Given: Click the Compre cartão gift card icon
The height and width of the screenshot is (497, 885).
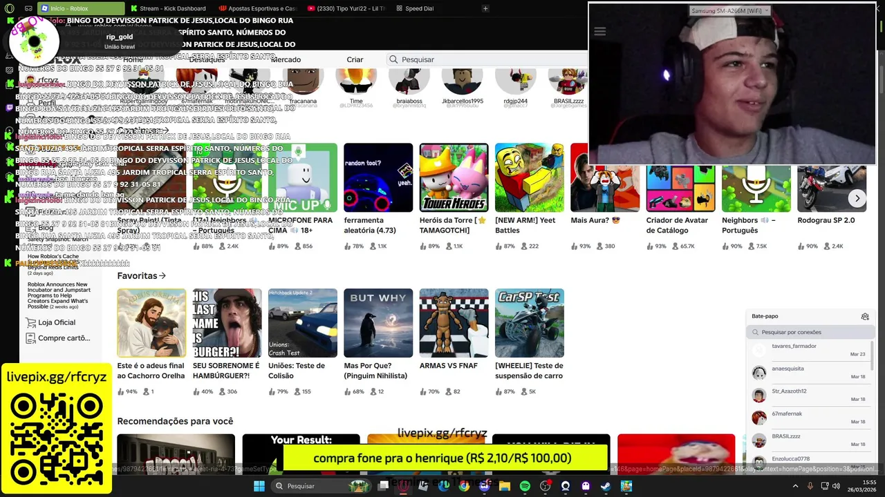Looking at the screenshot, I should point(30,338).
